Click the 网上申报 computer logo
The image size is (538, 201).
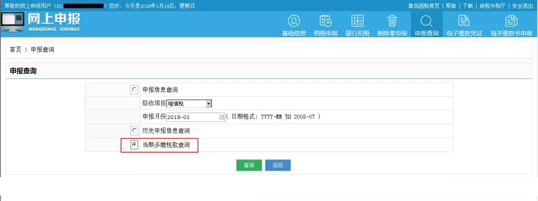tap(12, 22)
